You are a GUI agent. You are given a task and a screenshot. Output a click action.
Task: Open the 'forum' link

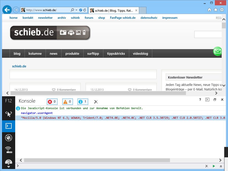[x=89, y=18]
